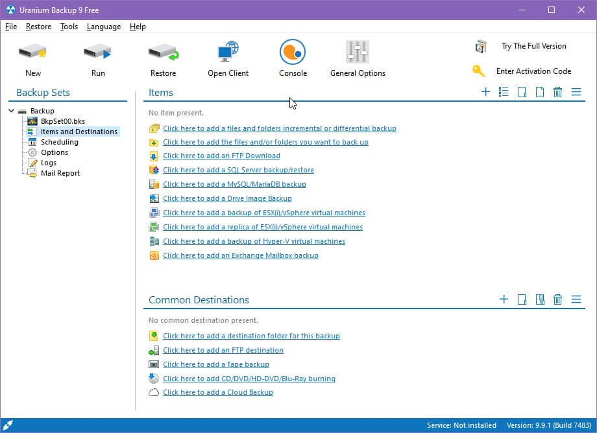
Task: Click link to add ESX(i)/vSphere backup
Action: tap(264, 213)
